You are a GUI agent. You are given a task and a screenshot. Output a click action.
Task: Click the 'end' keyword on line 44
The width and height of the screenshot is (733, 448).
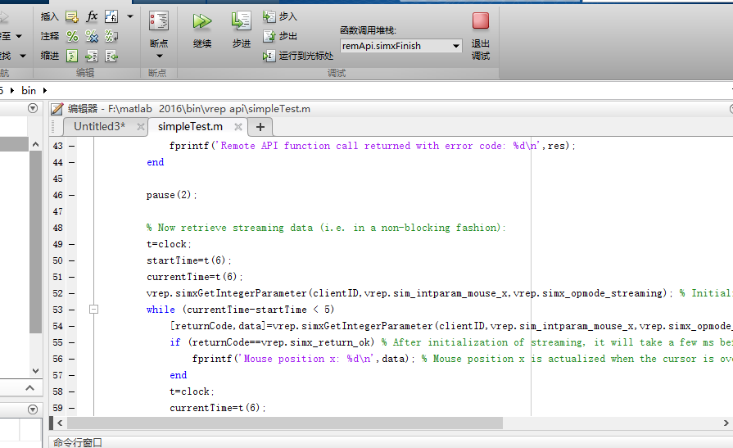156,162
